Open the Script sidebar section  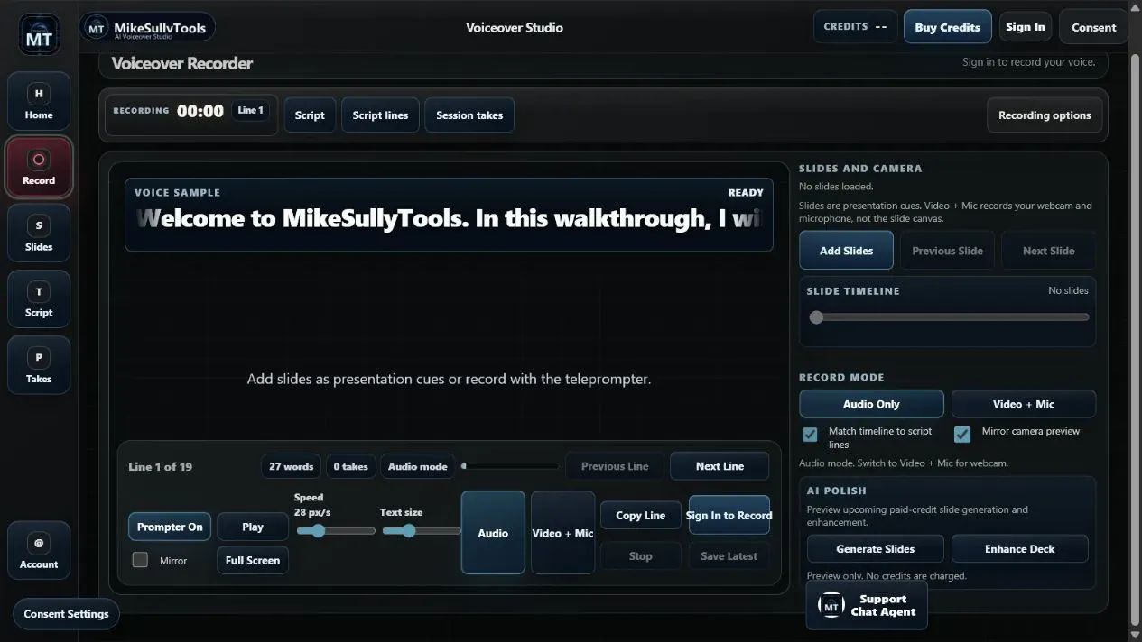39,299
